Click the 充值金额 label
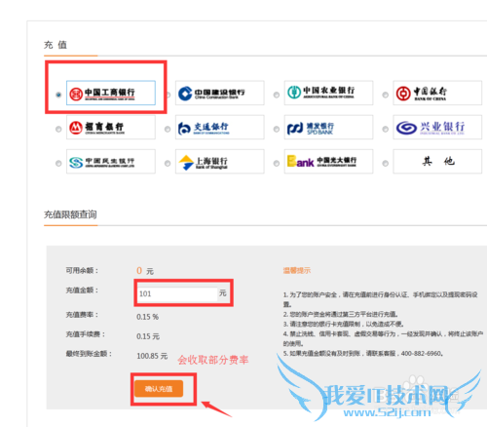The width and height of the screenshot is (487, 427). coord(82,291)
